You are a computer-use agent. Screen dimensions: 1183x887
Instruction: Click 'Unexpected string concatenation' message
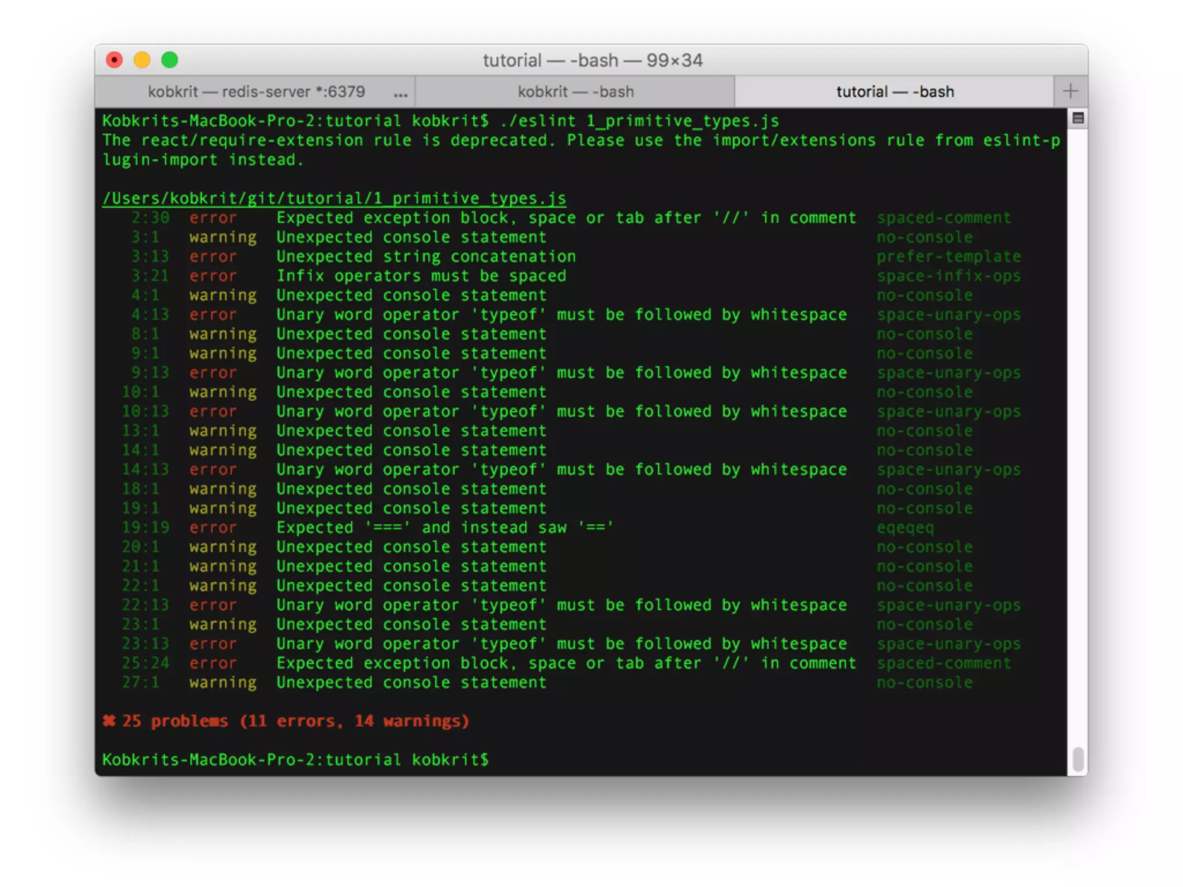(x=426, y=256)
